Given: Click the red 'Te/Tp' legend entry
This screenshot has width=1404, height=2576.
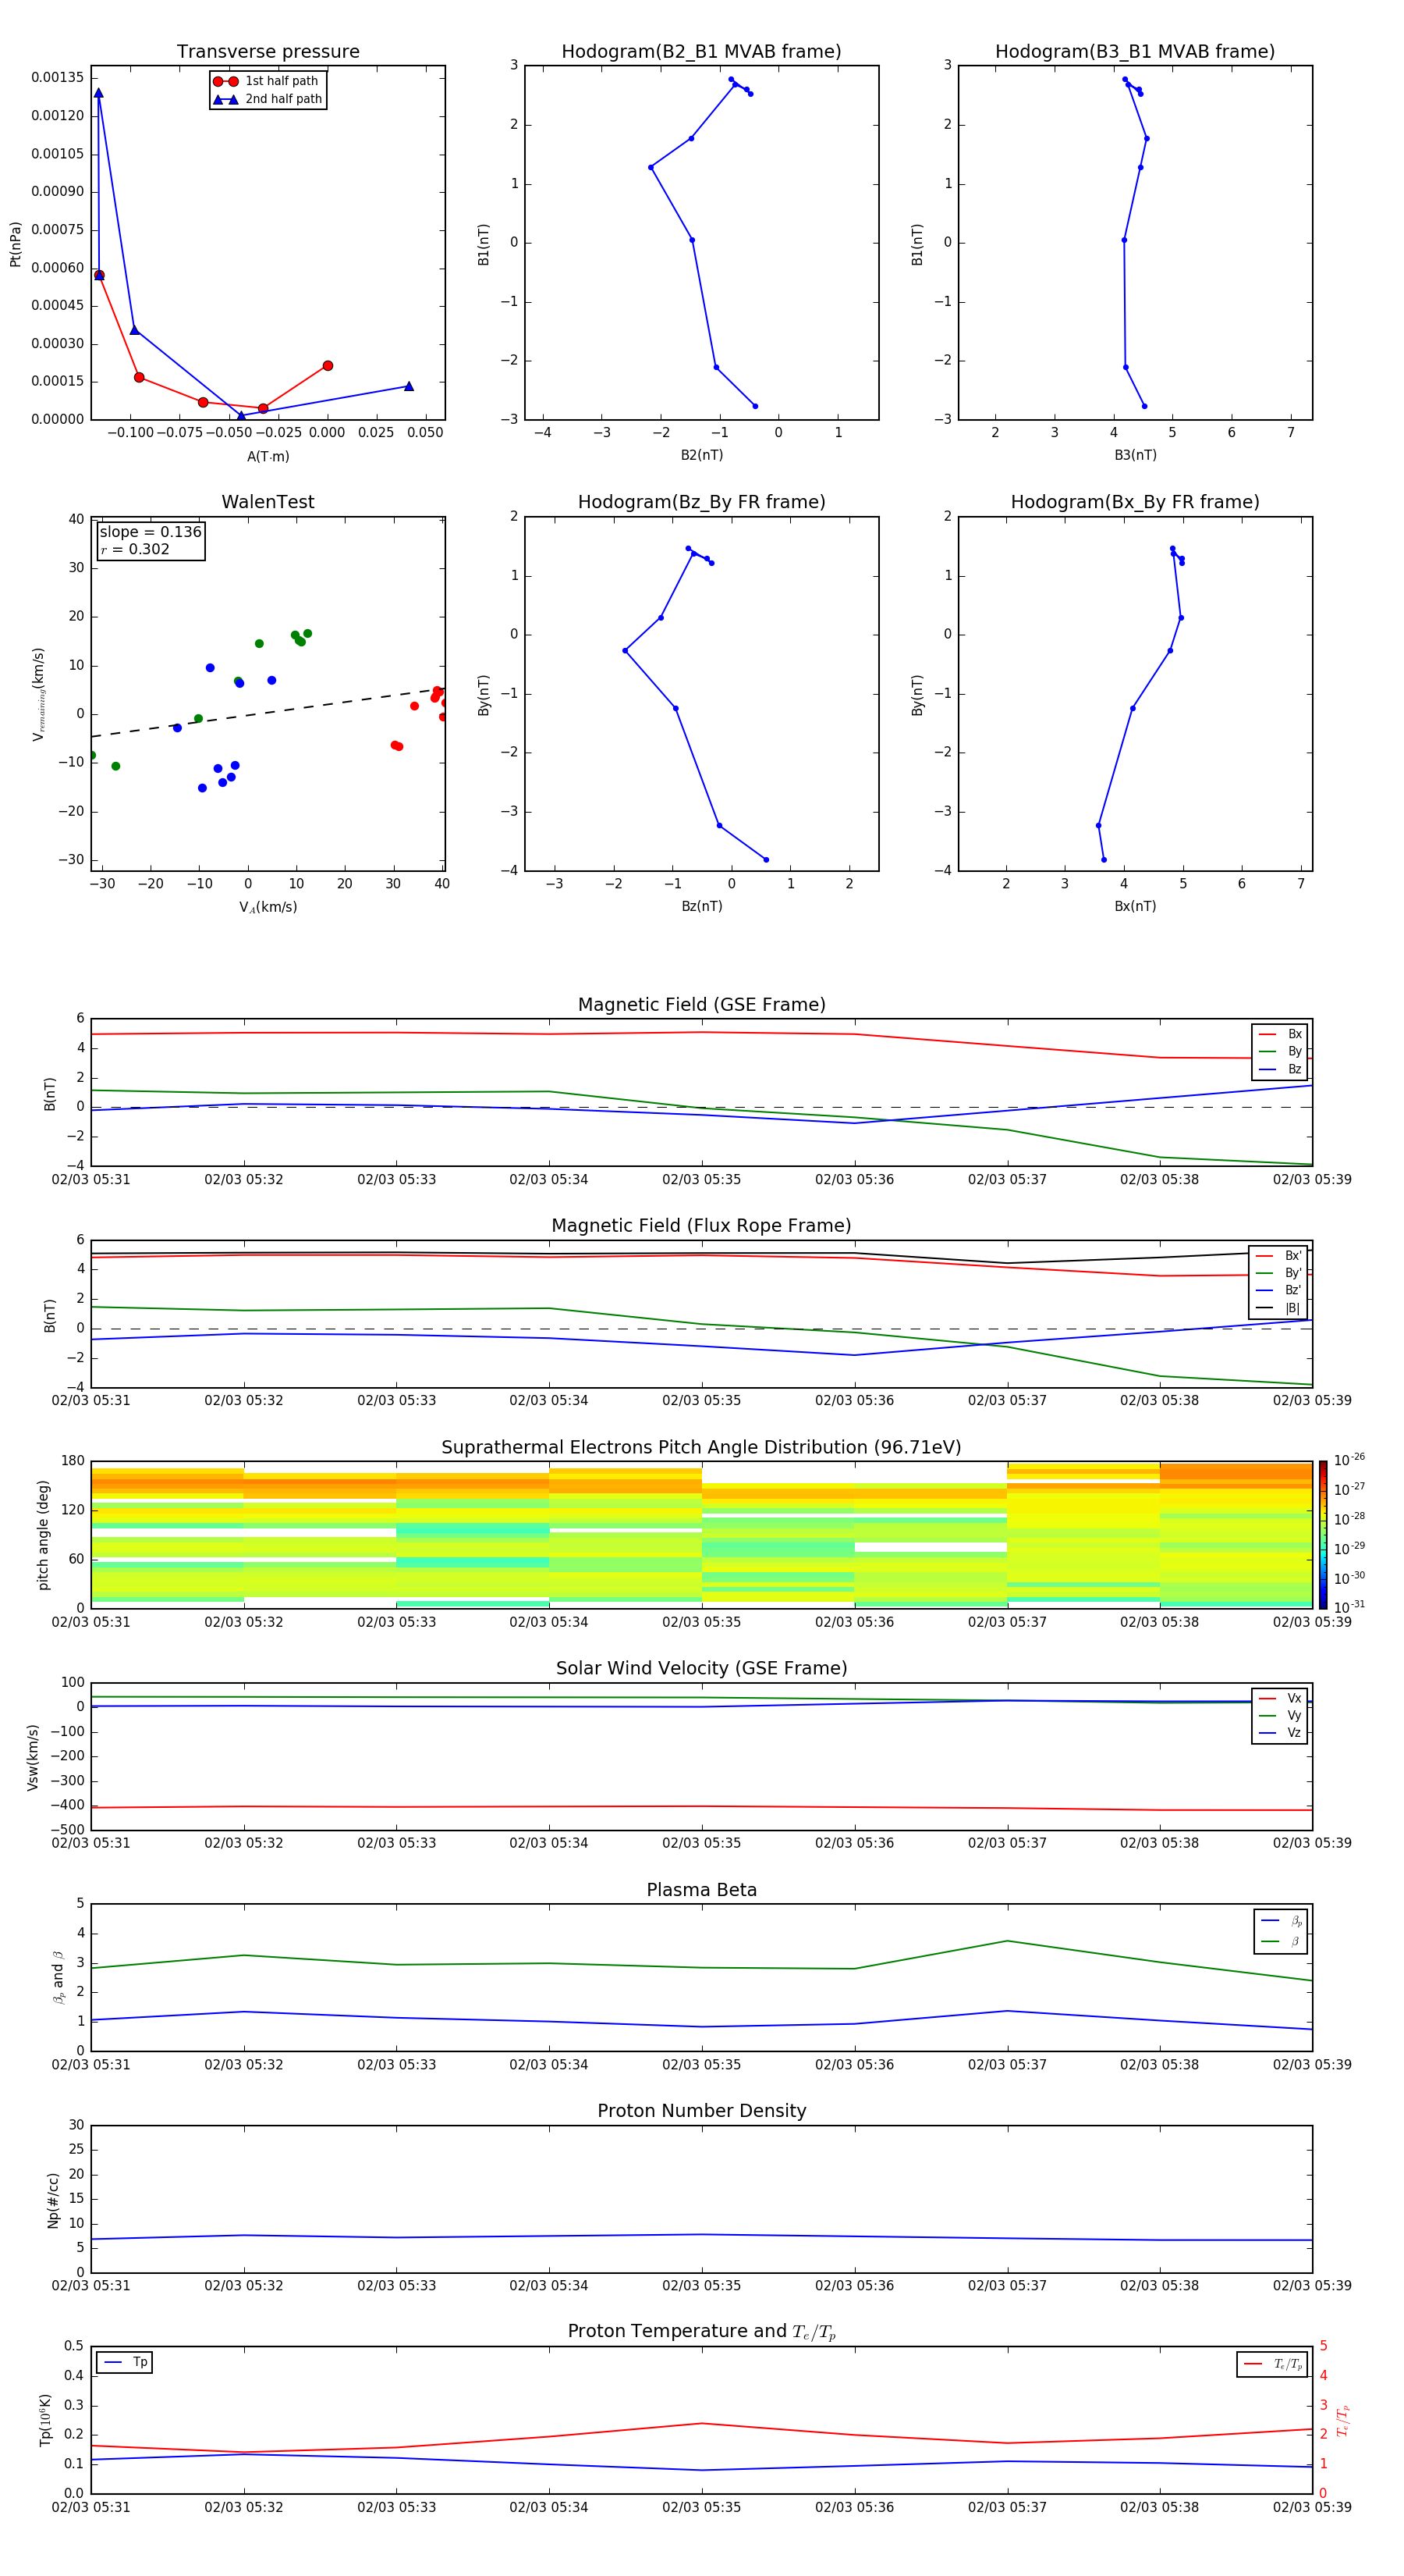Looking at the screenshot, I should [1273, 2364].
